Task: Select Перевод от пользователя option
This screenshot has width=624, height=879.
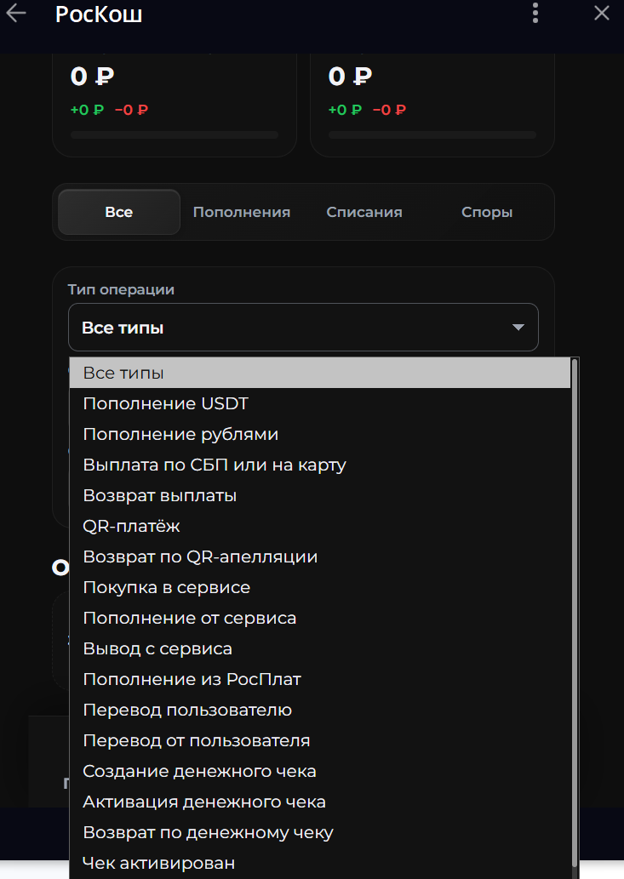Action: click(x=320, y=740)
